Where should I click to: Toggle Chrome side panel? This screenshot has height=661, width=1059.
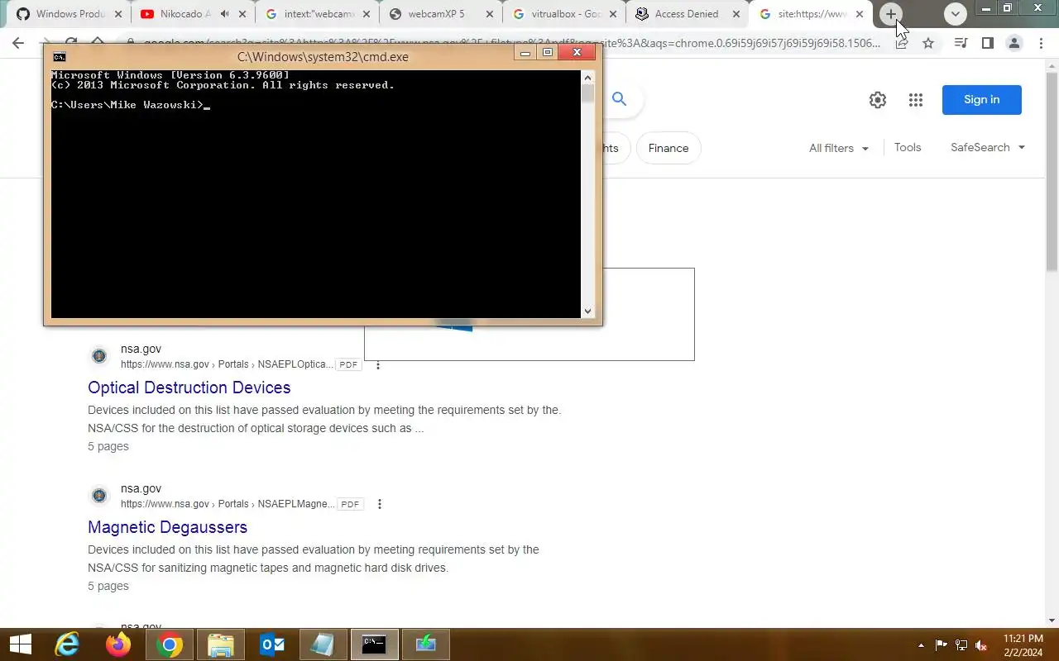(987, 43)
